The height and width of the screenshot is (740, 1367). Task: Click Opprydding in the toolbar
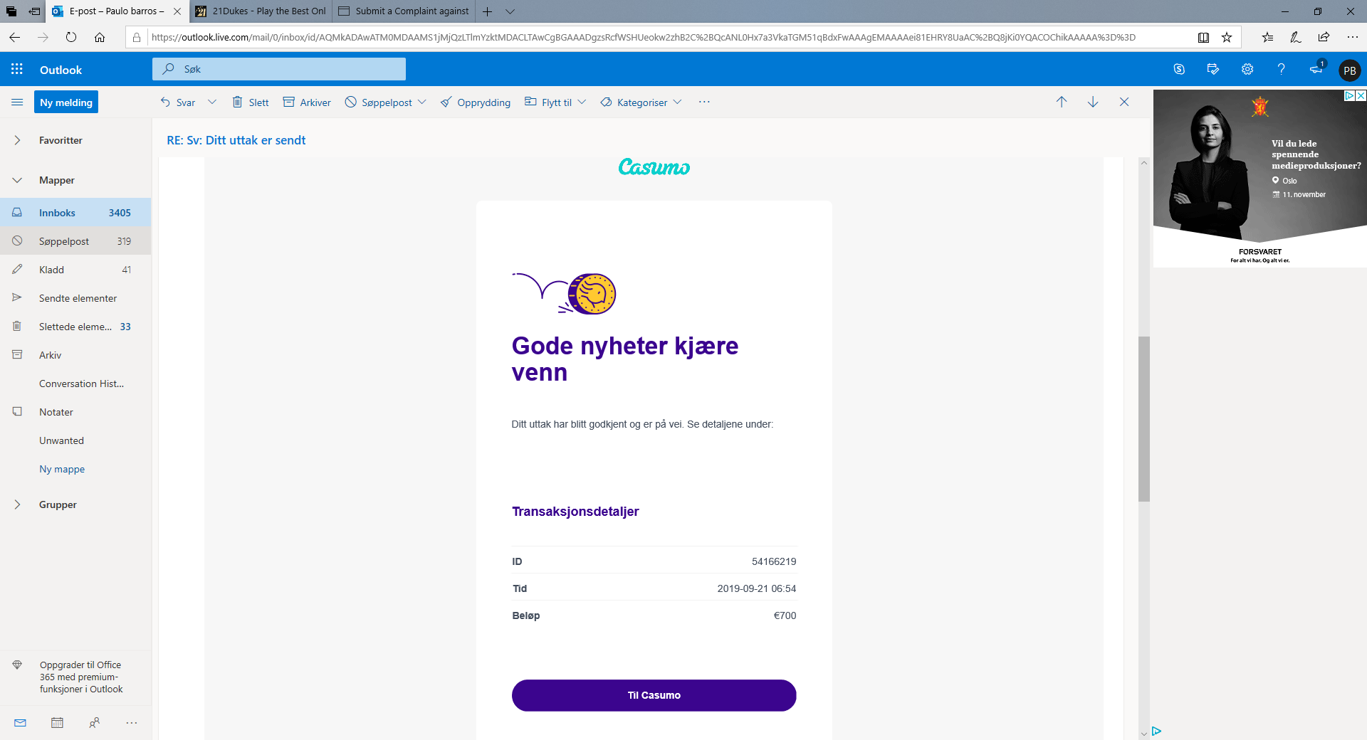476,102
